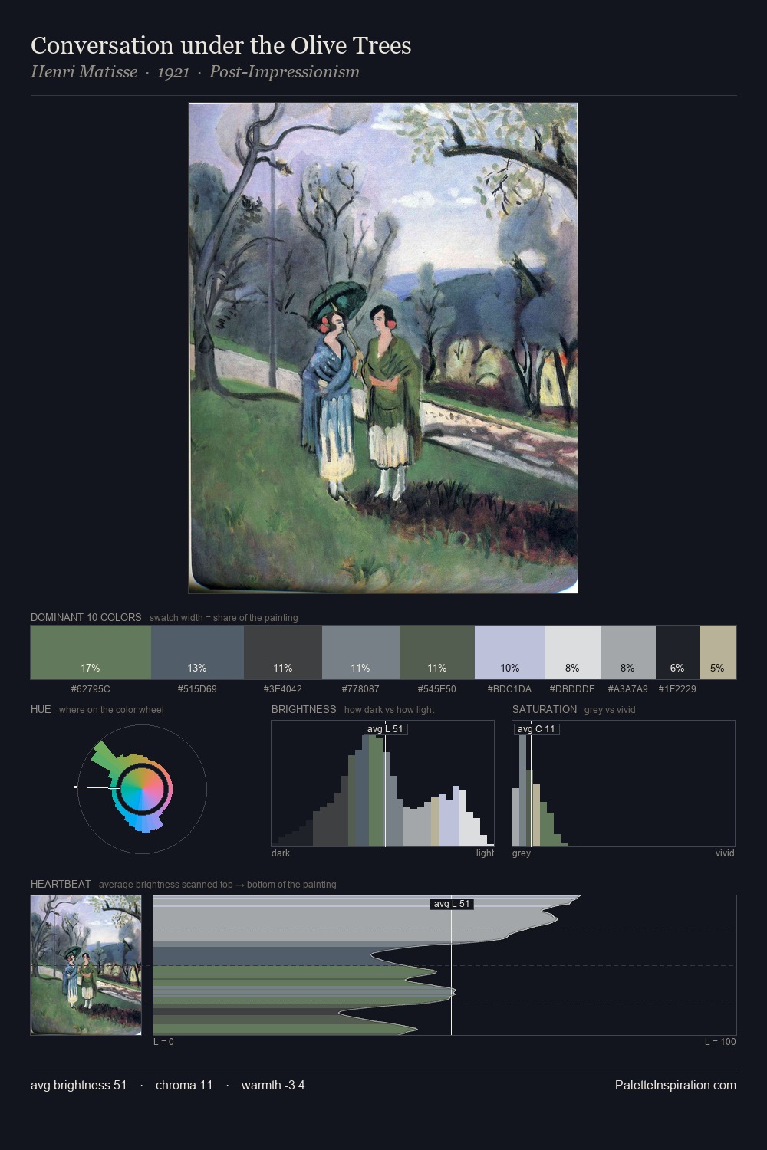Screen dimensions: 767x1150
Task: Choose the lavender #BDC1DA swatch
Action: 510,652
